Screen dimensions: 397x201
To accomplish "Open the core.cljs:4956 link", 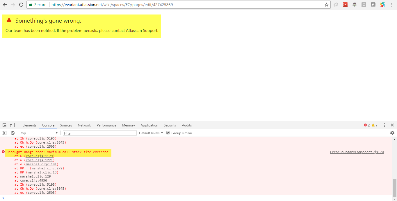I will click(33, 180).
